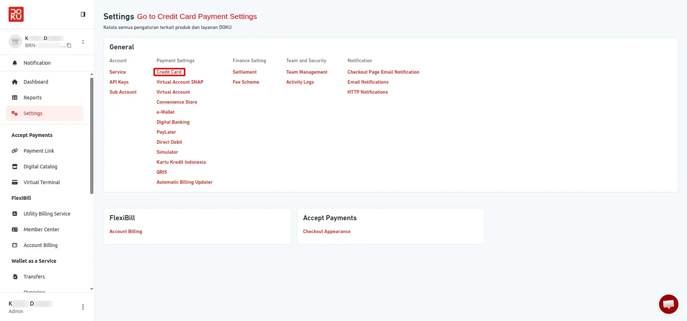The image size is (687, 321).
Task: Open Virtual Account link
Action: tap(173, 92)
